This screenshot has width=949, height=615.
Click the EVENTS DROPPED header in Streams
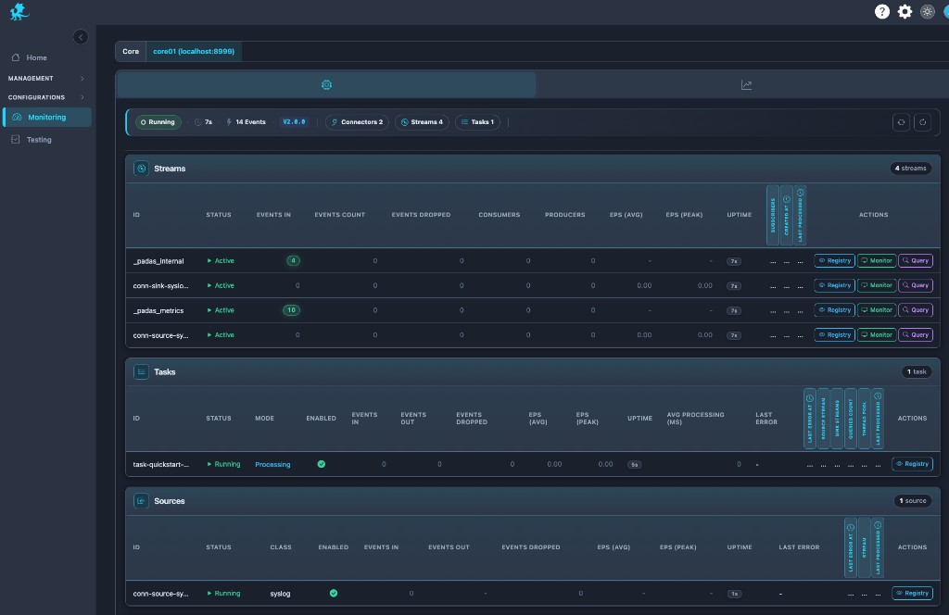tap(421, 215)
